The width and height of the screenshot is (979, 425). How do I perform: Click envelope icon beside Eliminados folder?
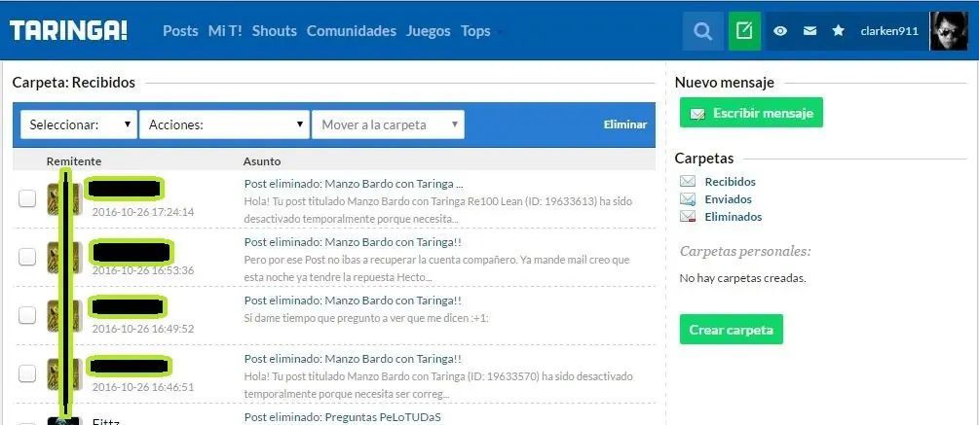tap(688, 217)
